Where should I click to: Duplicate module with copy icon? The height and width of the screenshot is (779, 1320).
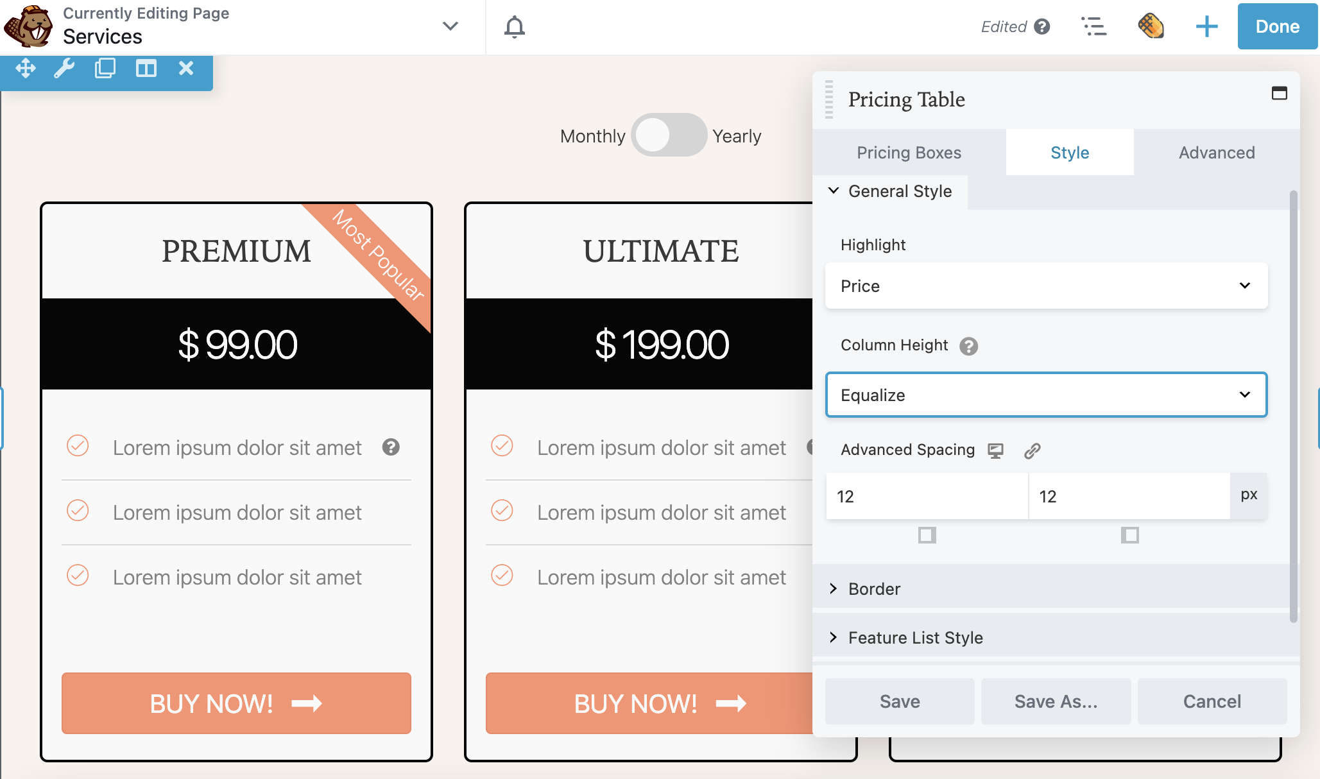pos(105,68)
